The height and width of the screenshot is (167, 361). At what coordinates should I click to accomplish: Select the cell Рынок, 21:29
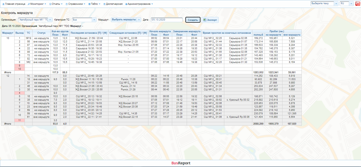click(x=128, y=90)
